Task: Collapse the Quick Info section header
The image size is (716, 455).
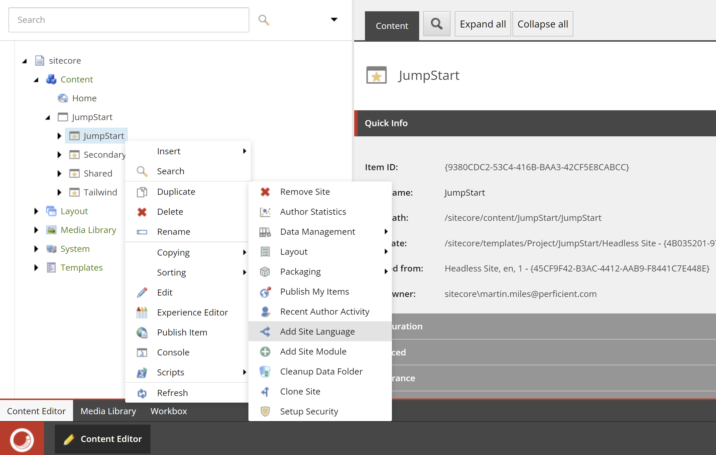Action: coord(535,123)
